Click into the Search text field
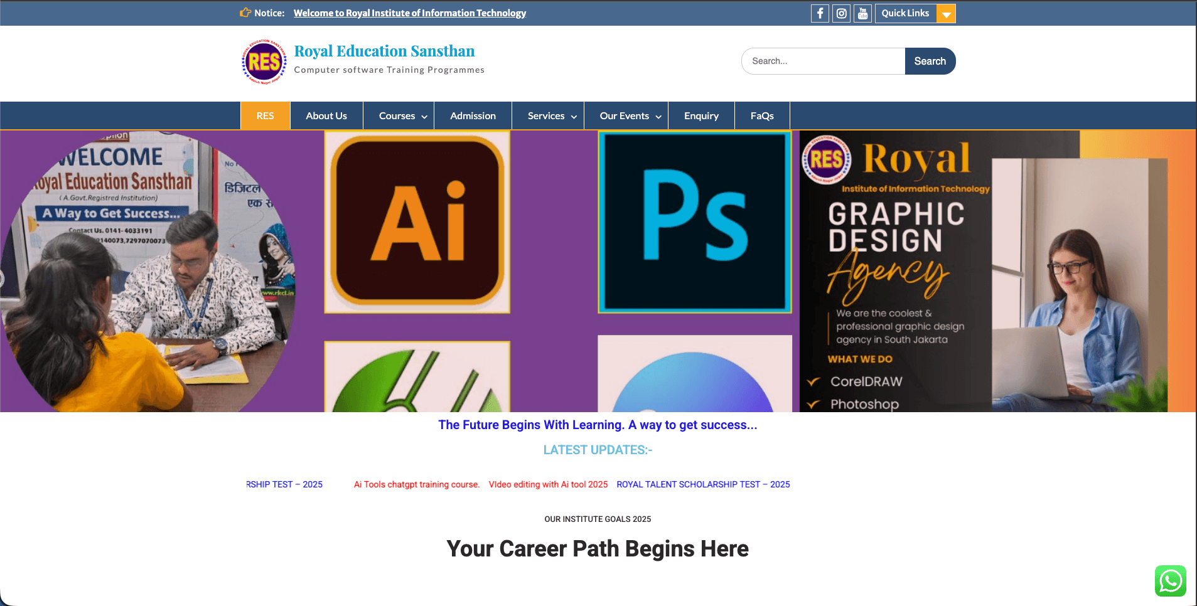The height and width of the screenshot is (606, 1197). (x=823, y=61)
